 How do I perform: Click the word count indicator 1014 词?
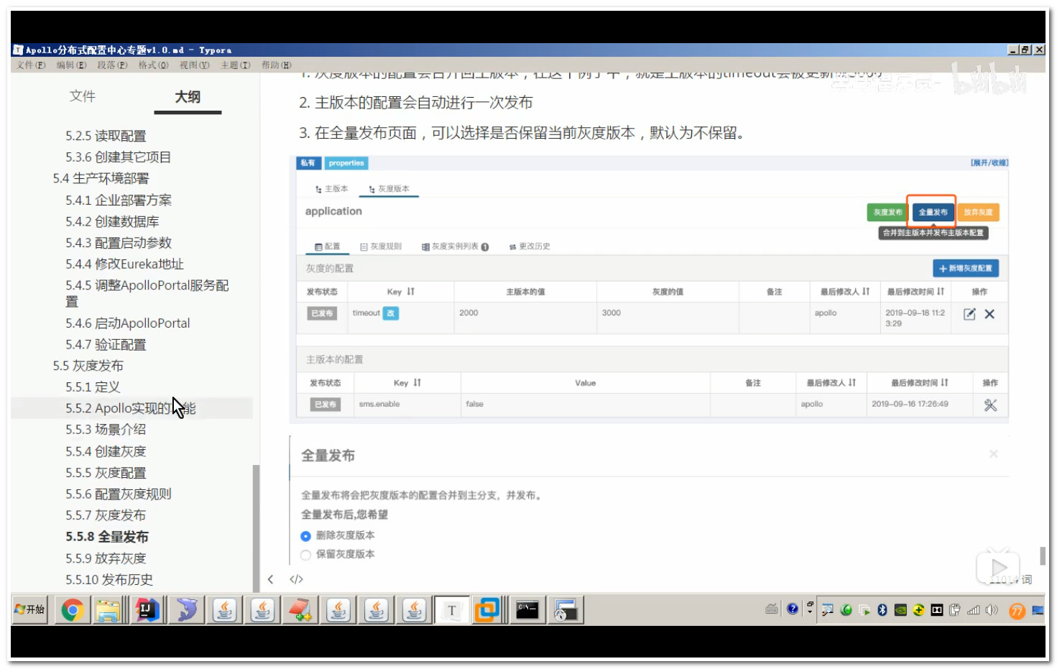[x=1012, y=580]
